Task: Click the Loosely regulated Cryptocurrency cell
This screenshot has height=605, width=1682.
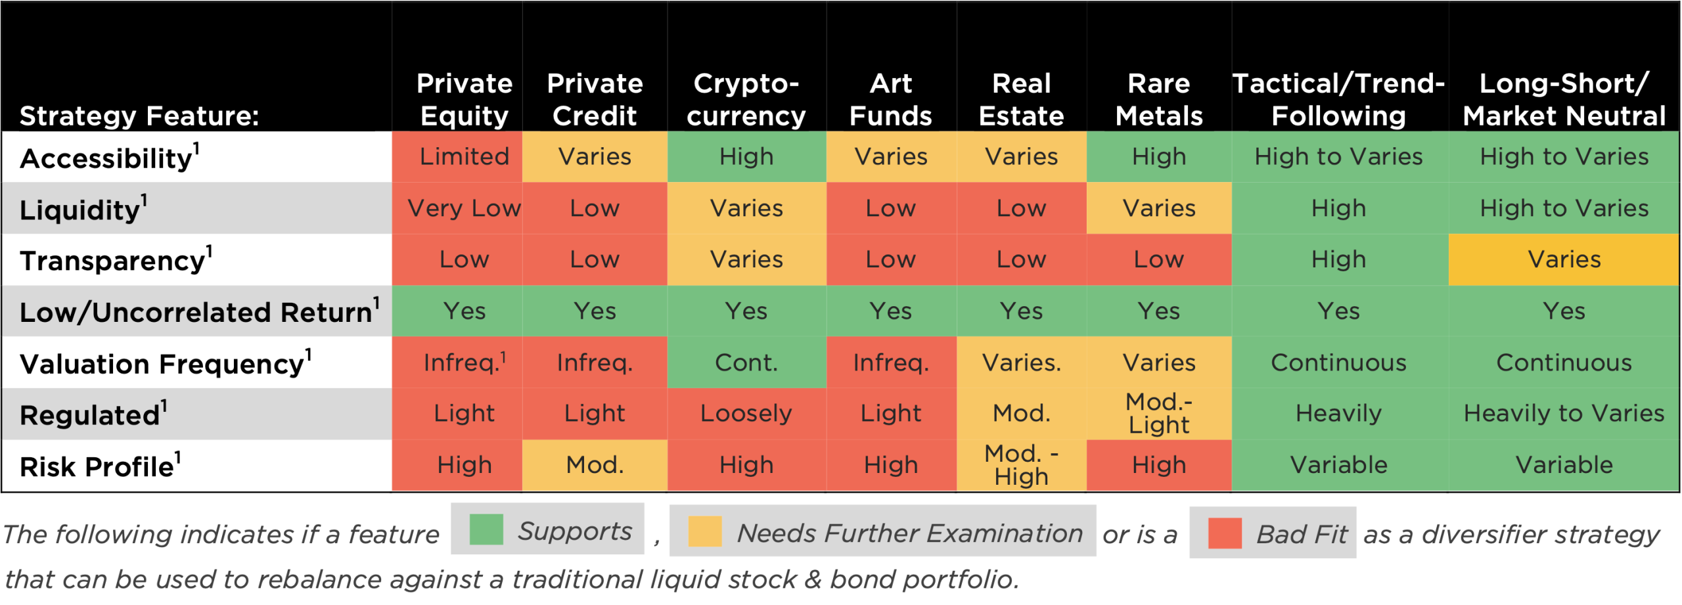Action: 746,413
